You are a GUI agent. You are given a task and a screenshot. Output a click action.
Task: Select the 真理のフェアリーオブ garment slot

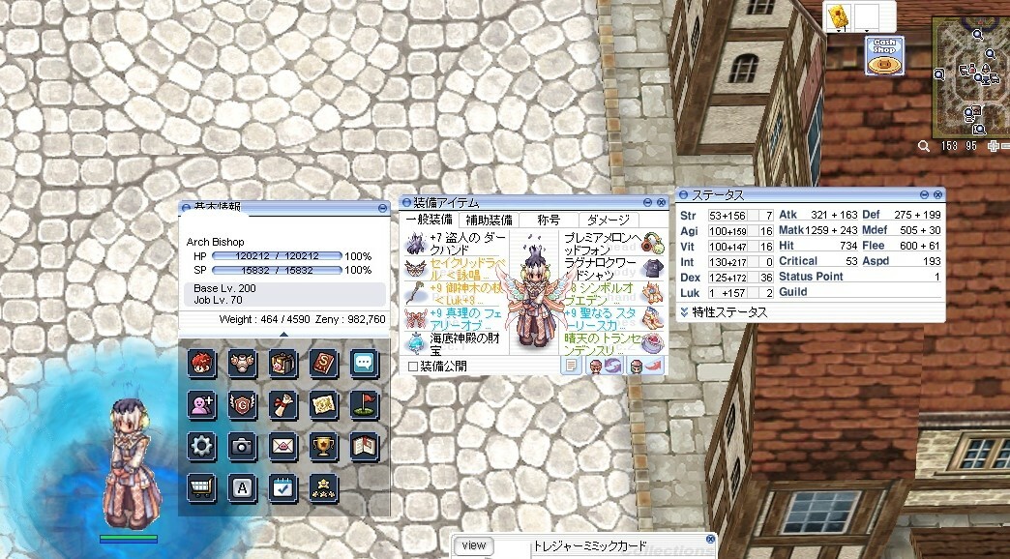click(457, 319)
